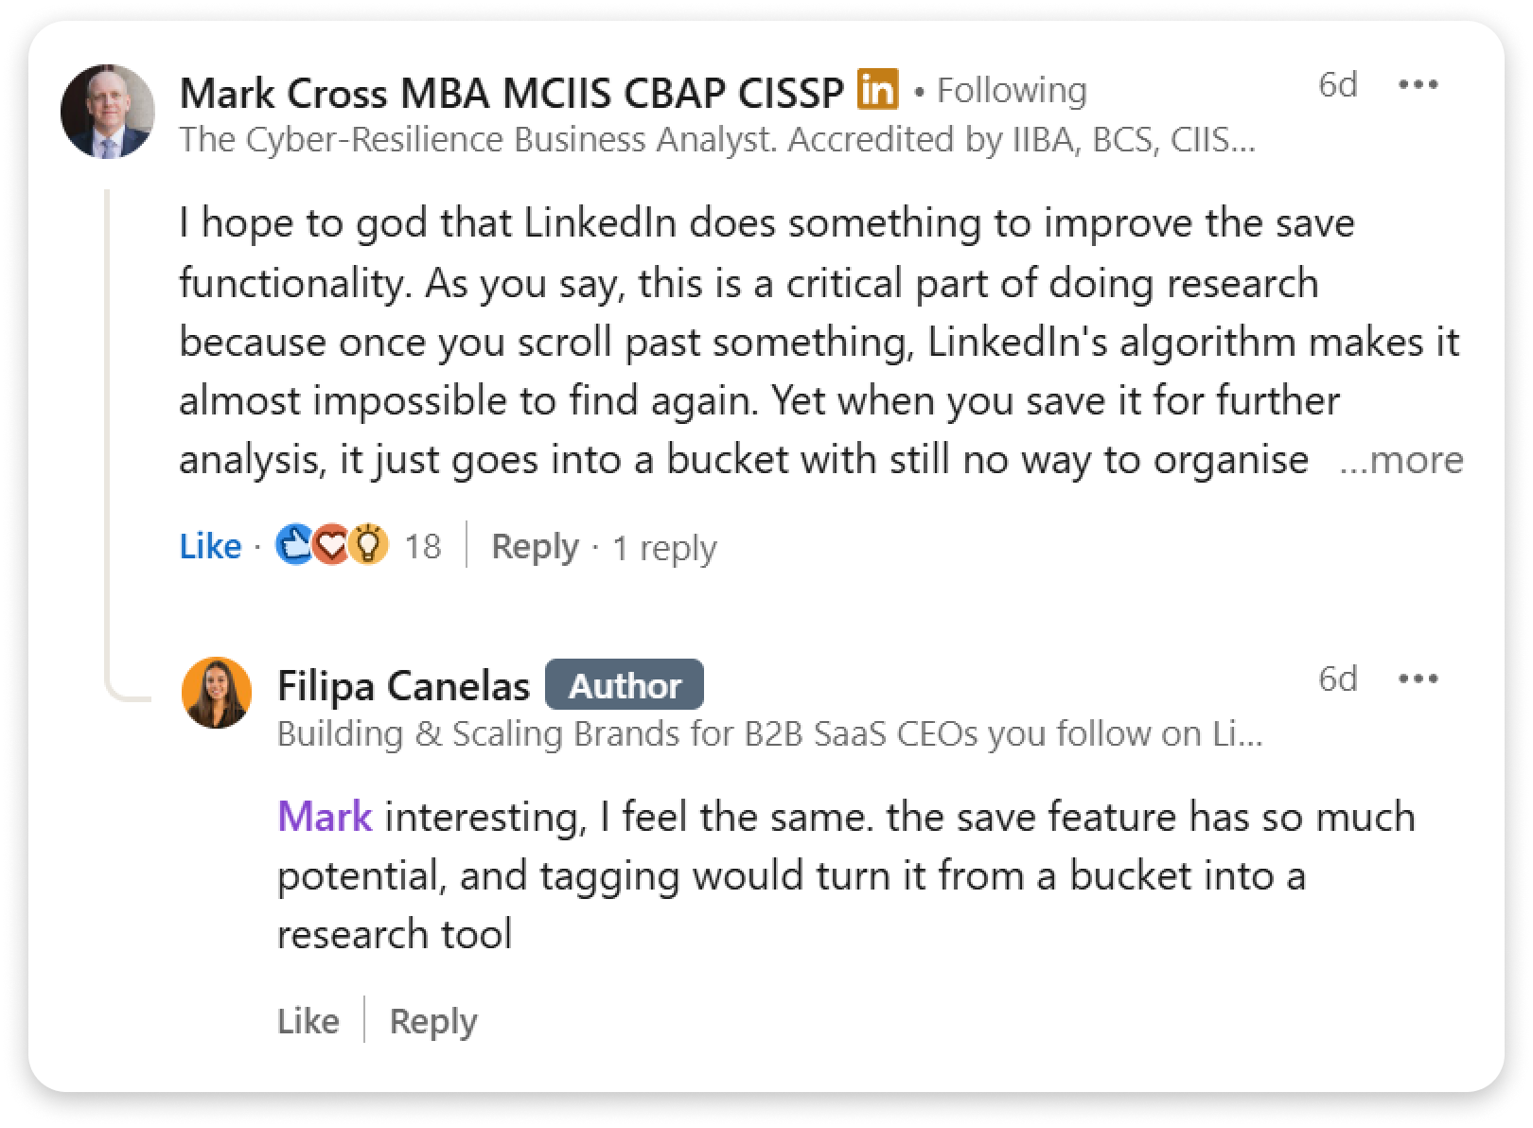
Task: Click the "Author" badge
Action: pos(625,685)
